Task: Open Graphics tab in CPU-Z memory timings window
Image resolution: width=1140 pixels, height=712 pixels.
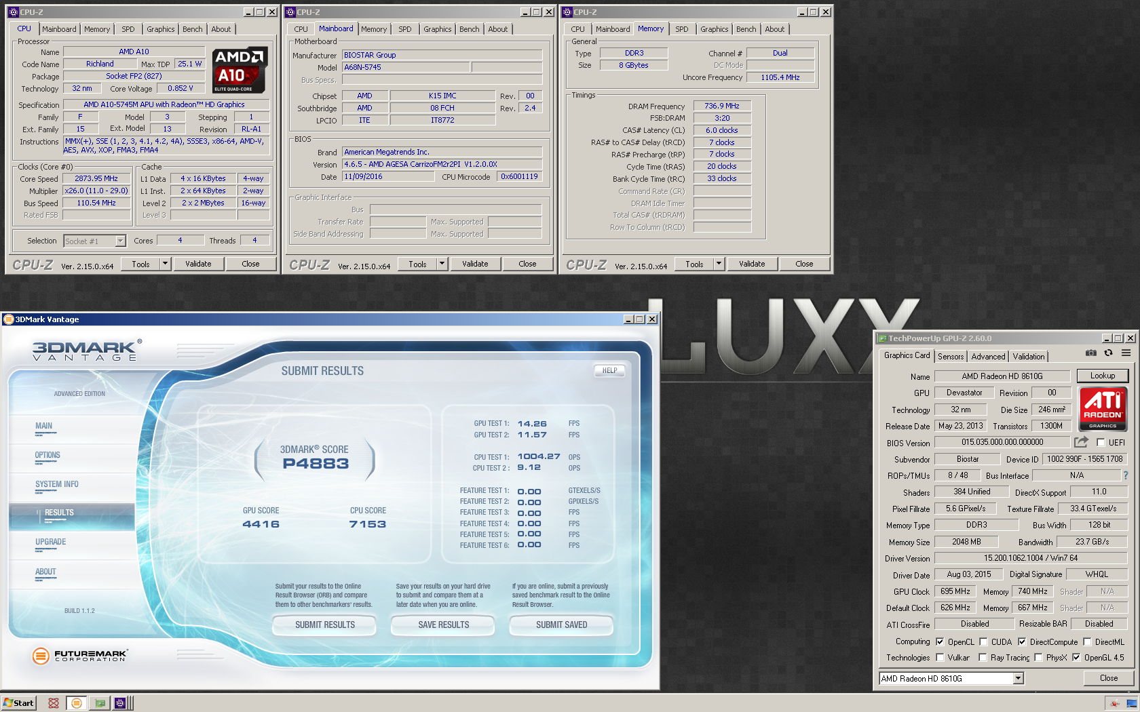Action: 715,29
